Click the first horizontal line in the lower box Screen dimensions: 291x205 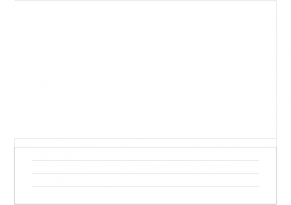(x=145, y=160)
